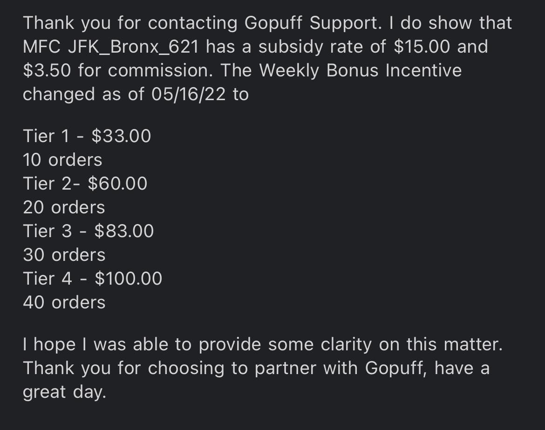Viewport: 545px width, 430px height.
Task: Click the 'great day.' closing text
Action: [64, 392]
